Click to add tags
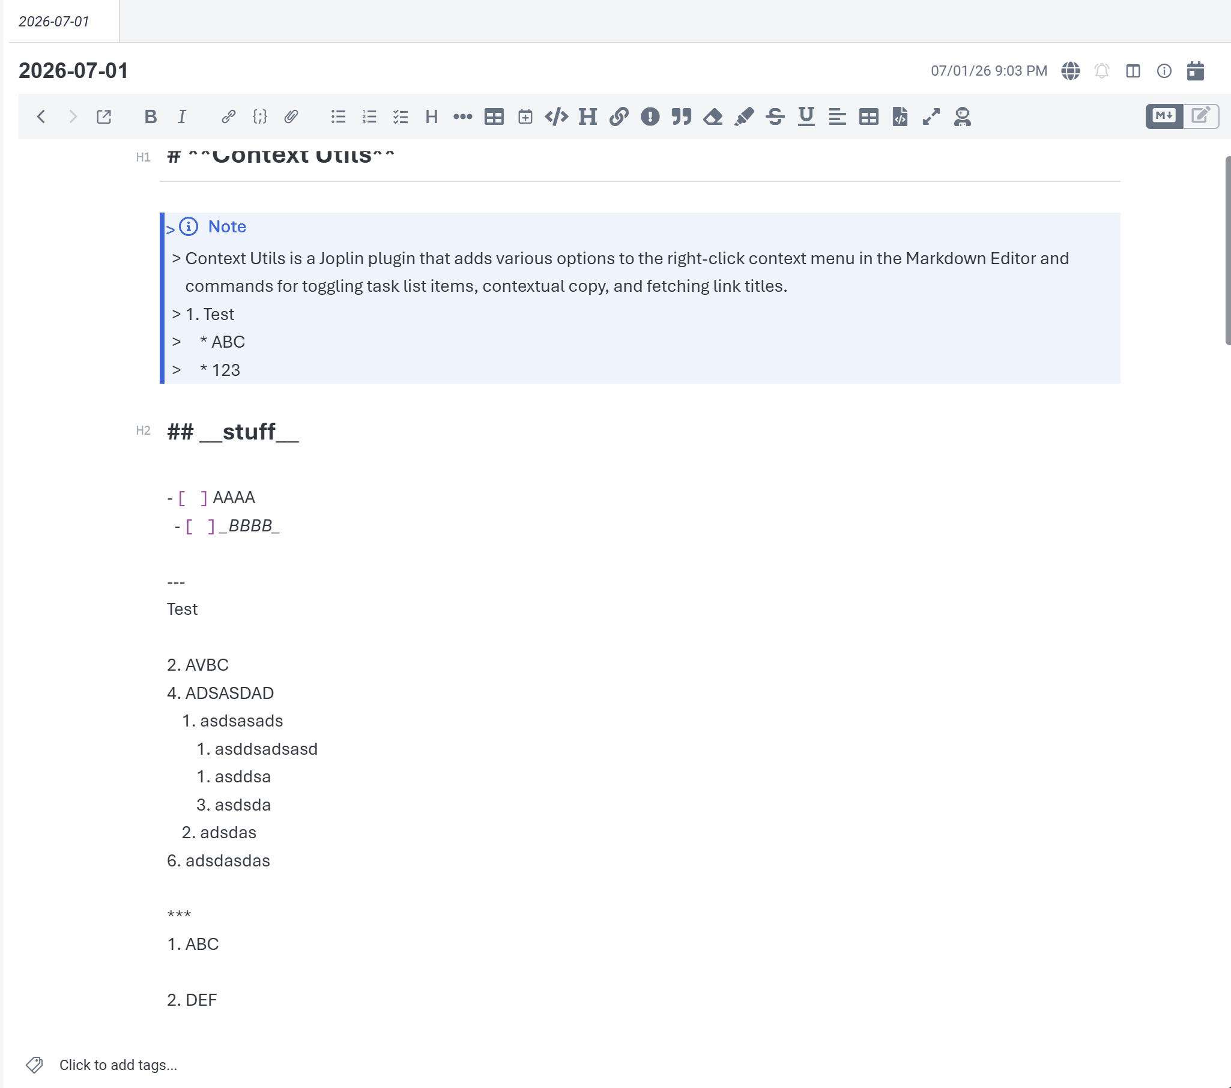 pos(118,1065)
